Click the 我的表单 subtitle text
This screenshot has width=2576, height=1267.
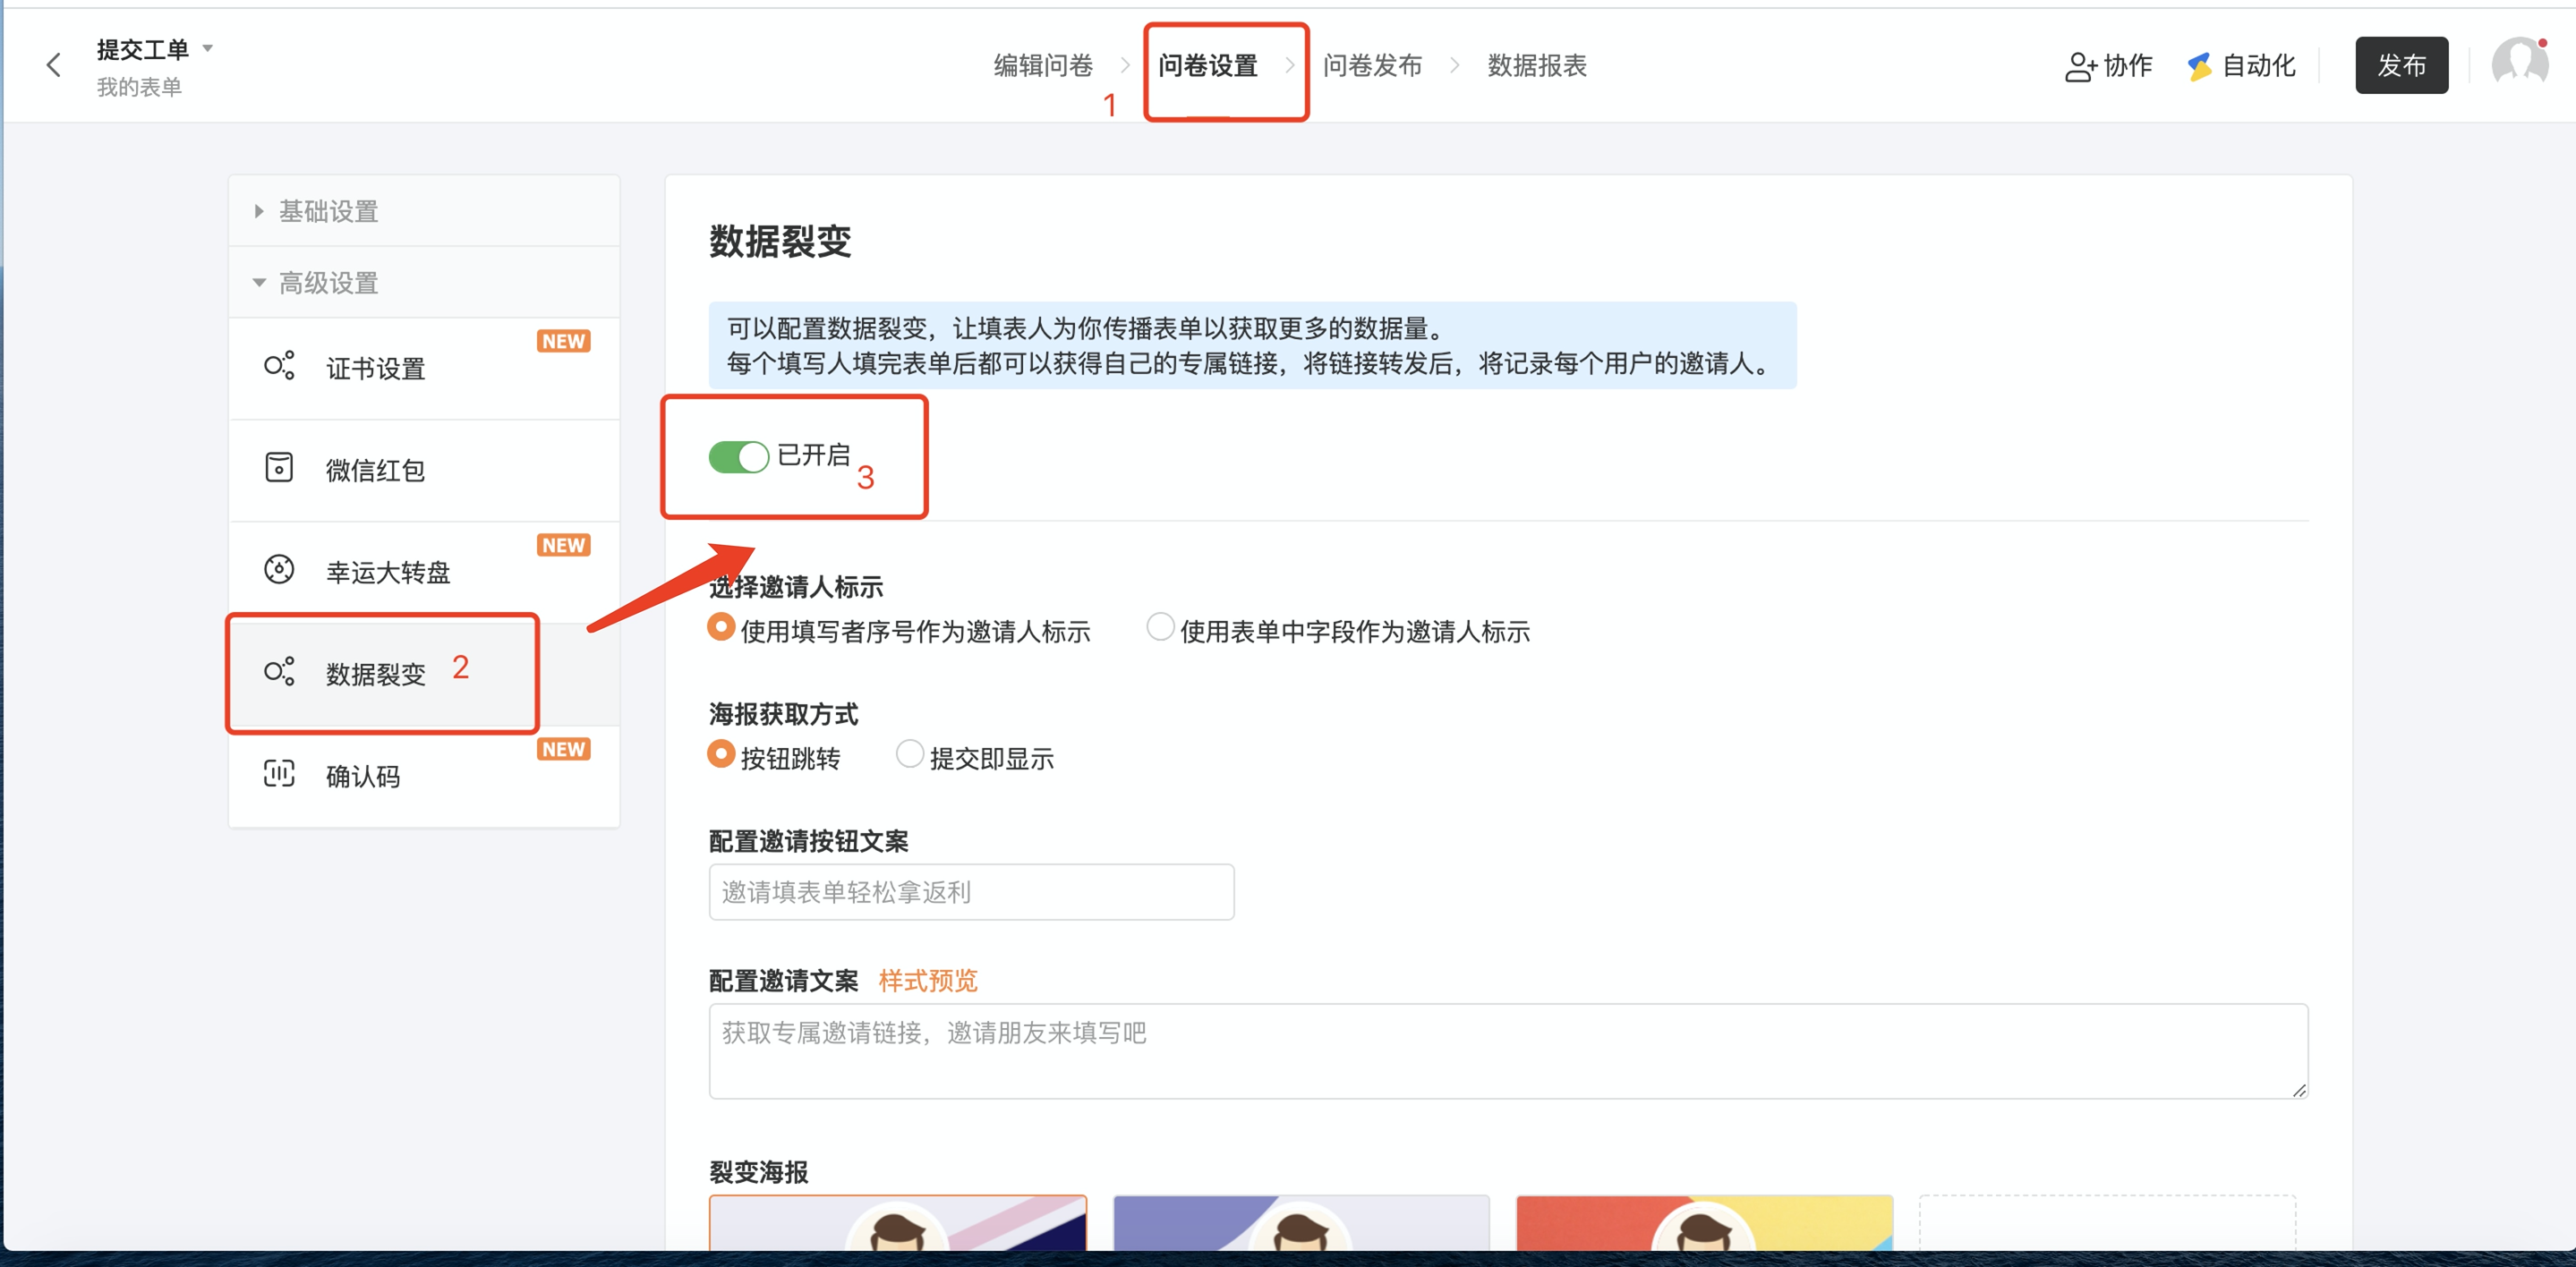click(x=139, y=88)
